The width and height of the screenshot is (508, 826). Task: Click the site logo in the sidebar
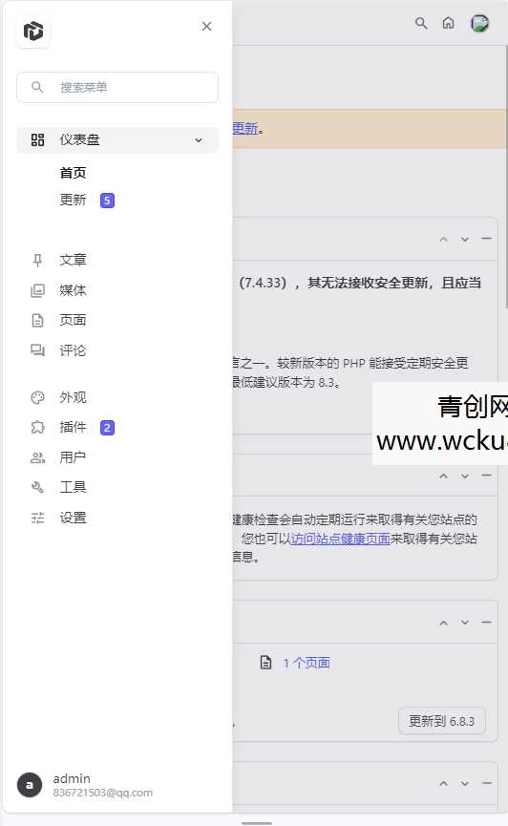click(33, 32)
